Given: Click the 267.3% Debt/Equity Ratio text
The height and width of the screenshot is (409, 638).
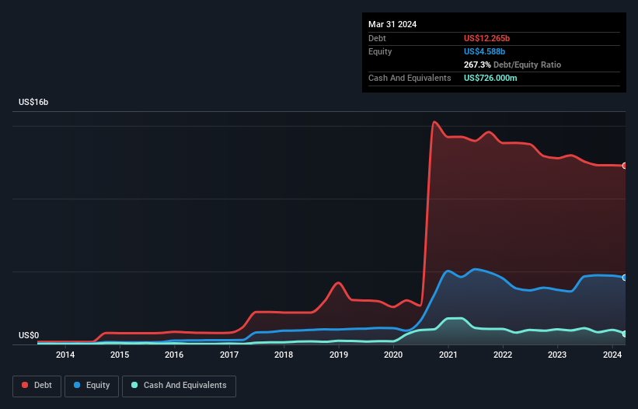Looking at the screenshot, I should coord(512,65).
